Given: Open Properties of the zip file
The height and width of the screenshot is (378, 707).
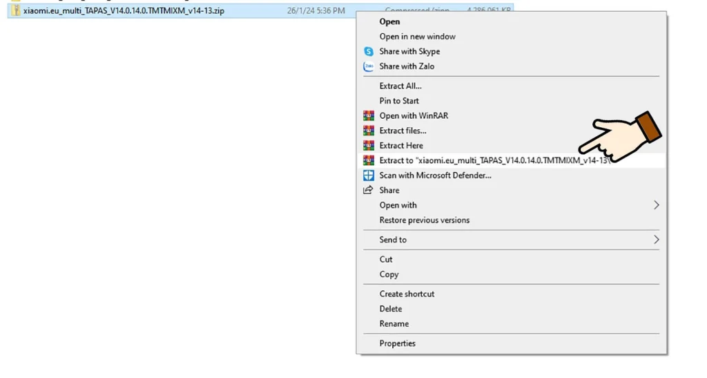Looking at the screenshot, I should point(397,343).
